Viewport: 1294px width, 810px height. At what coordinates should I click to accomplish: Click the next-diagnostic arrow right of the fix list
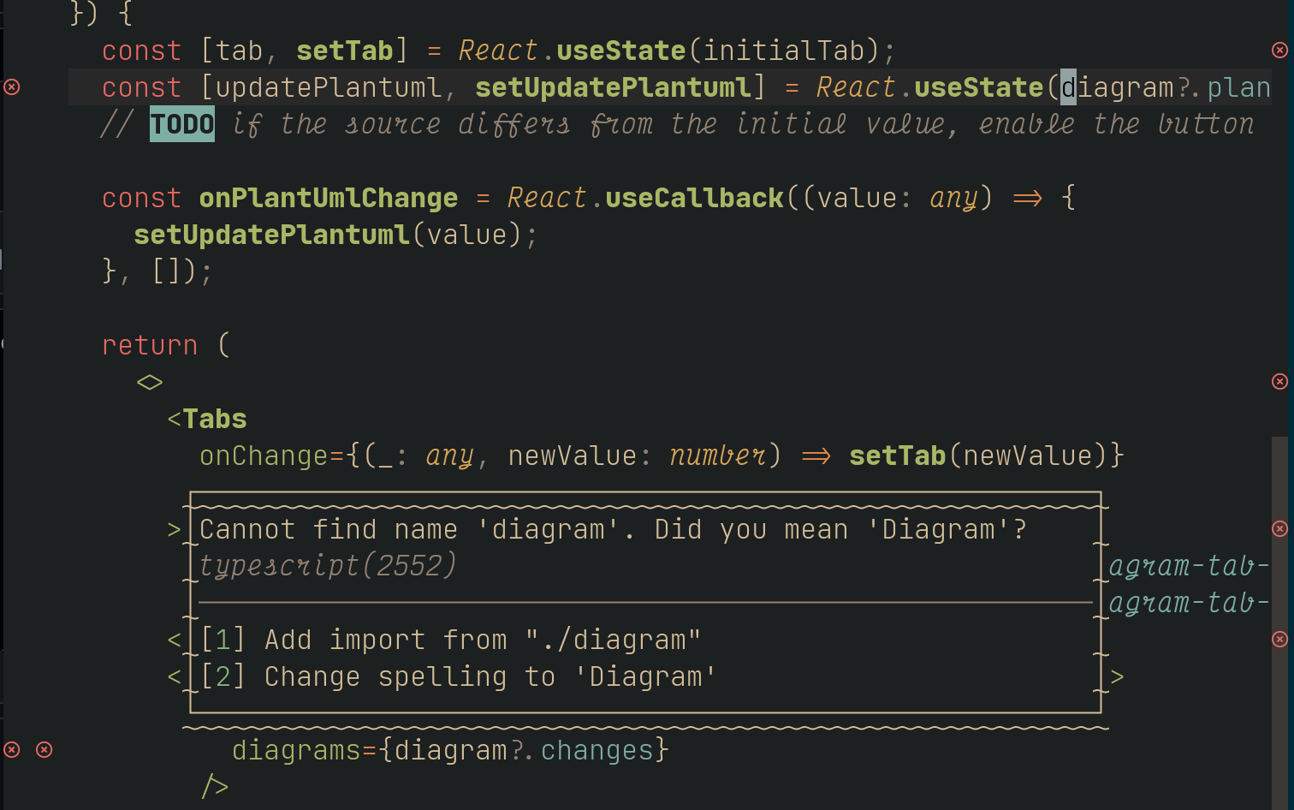coord(1119,676)
